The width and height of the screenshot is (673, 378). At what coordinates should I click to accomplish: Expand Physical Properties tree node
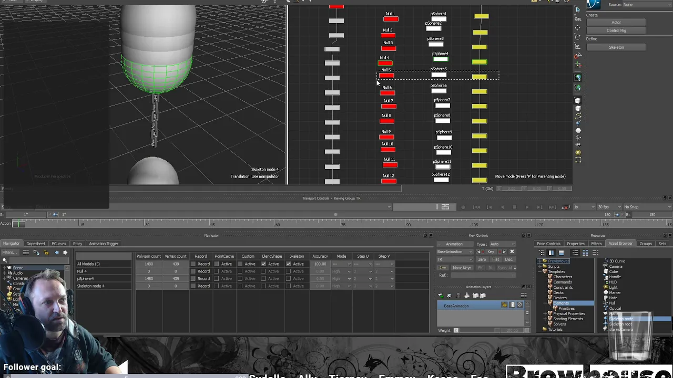(545, 313)
